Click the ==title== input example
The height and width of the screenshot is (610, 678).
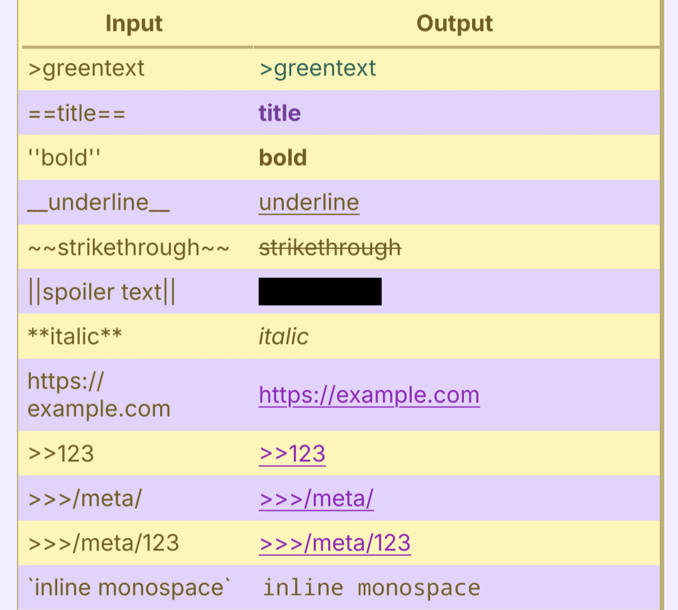[77, 113]
